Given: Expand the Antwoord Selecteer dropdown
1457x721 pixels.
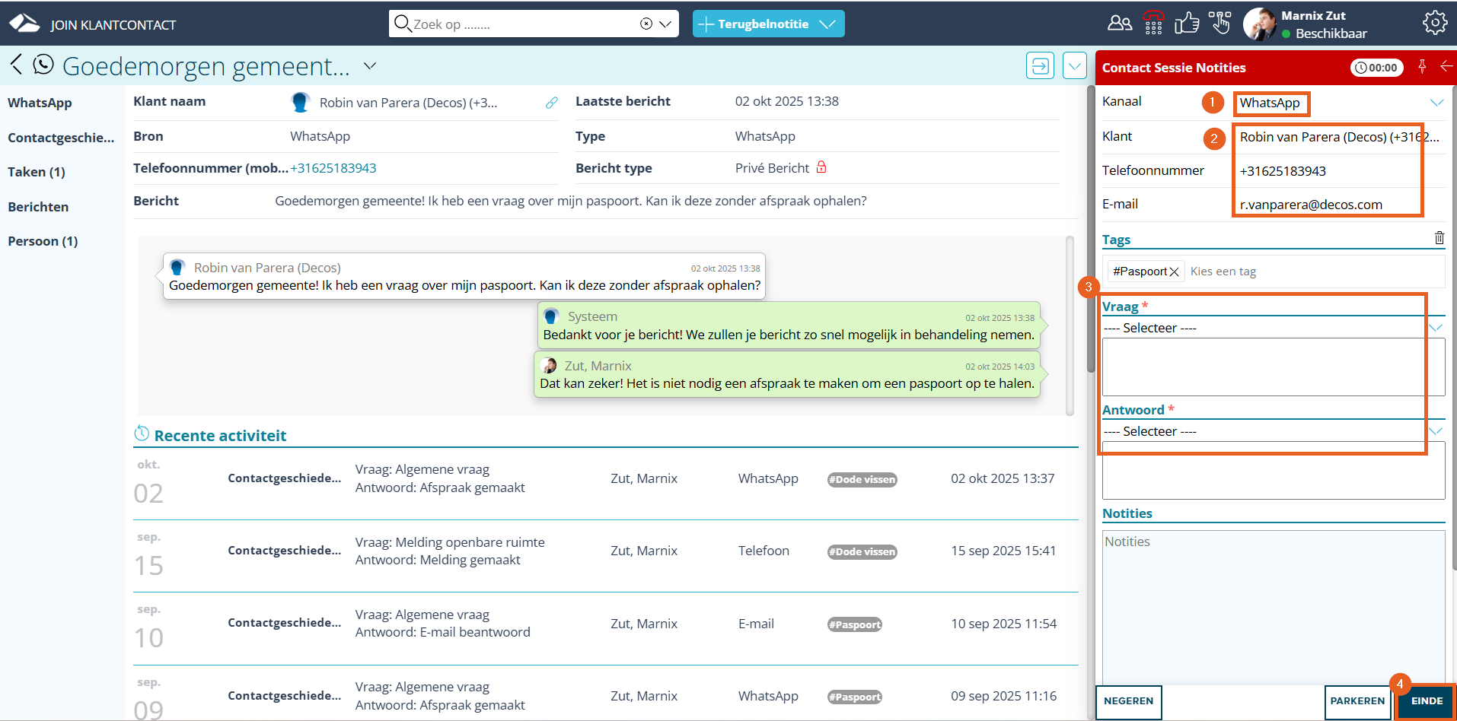Looking at the screenshot, I should pyautogui.click(x=1436, y=431).
